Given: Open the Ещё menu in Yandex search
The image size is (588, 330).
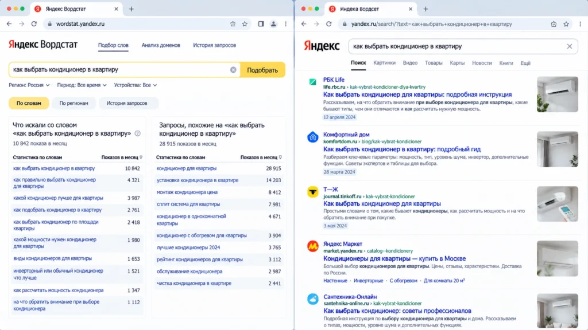Looking at the screenshot, I should coord(525,63).
